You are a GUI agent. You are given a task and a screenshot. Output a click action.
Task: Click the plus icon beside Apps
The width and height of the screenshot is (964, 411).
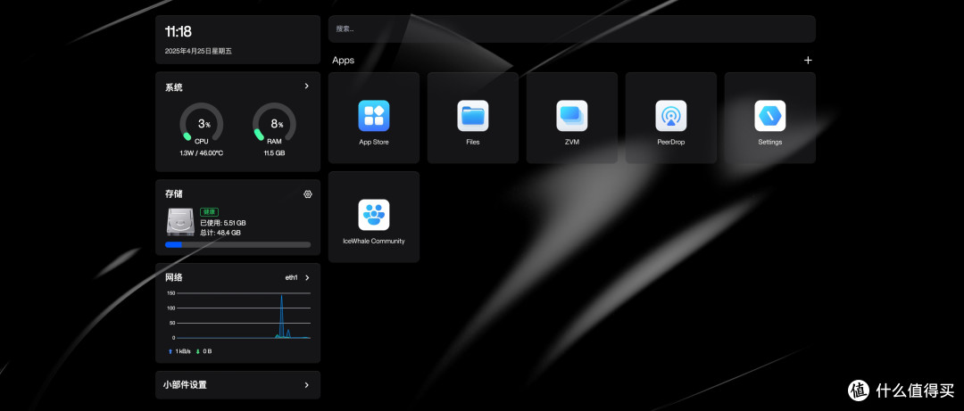point(808,61)
